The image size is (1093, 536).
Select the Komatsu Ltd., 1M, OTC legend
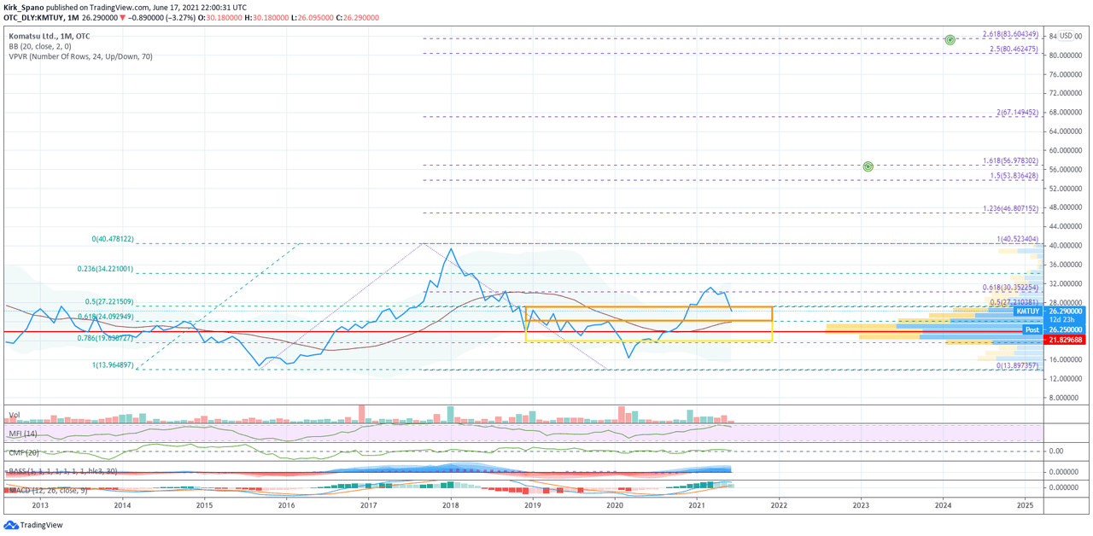[x=49, y=36]
